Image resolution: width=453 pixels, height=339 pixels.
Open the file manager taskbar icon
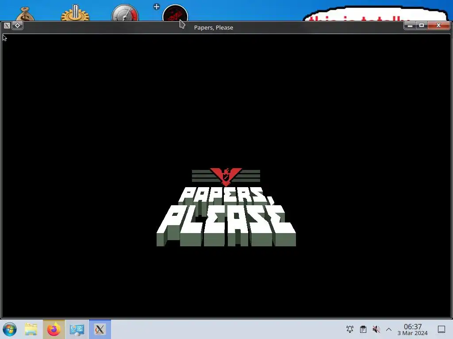coord(31,329)
